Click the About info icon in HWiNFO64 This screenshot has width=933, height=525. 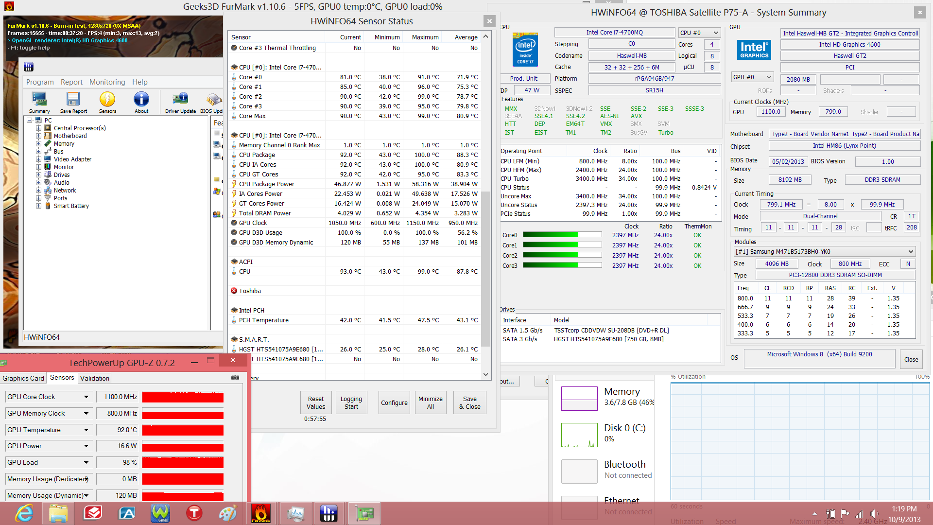coord(141,102)
